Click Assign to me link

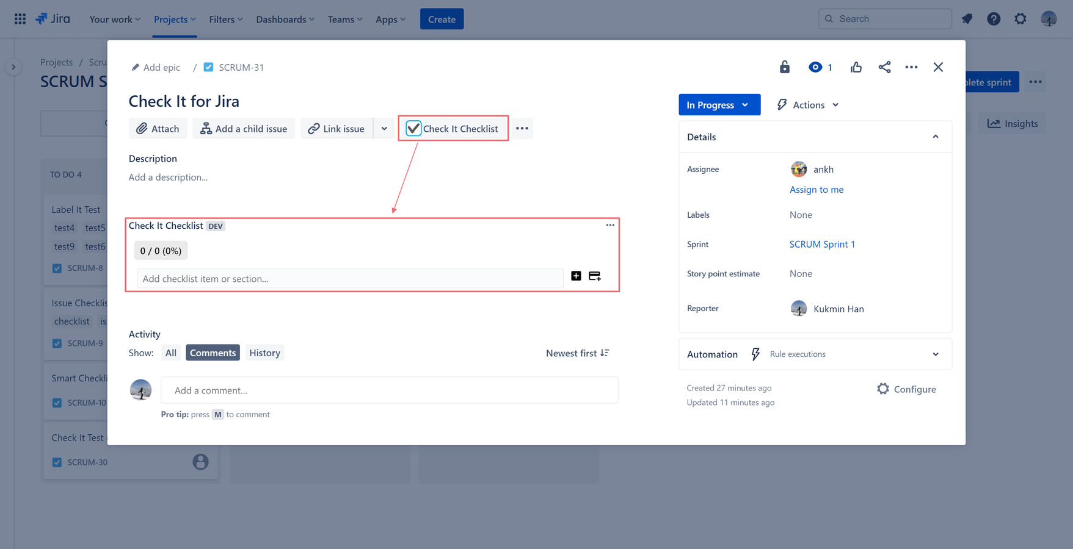tap(817, 190)
